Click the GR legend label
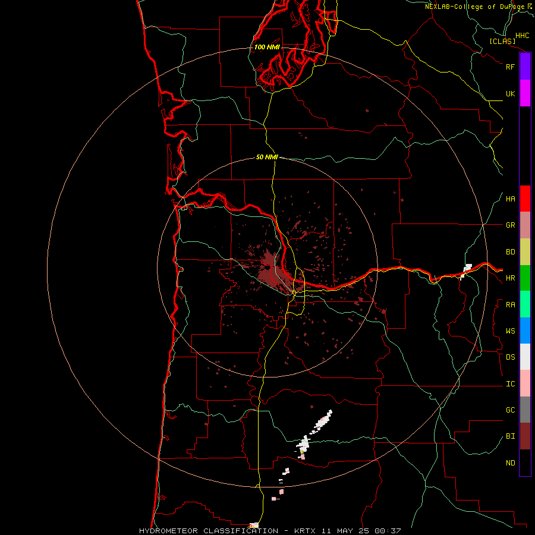This screenshot has width=535, height=535. pyautogui.click(x=511, y=225)
